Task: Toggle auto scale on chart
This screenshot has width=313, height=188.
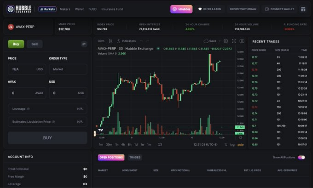Action: click(x=241, y=145)
